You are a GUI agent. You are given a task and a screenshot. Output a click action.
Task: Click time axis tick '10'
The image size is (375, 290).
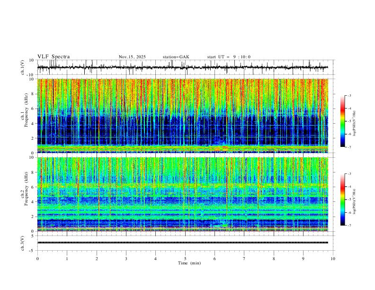point(333,259)
